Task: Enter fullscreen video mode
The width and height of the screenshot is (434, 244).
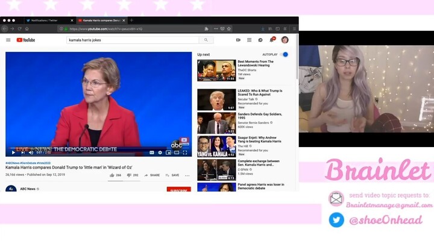Action: 185,152
